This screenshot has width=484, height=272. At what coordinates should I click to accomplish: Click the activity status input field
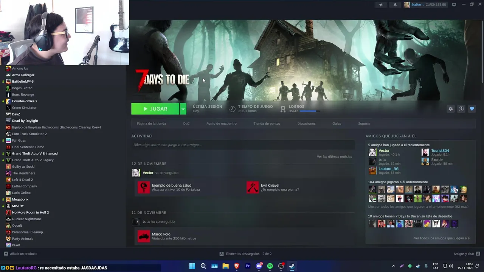(x=243, y=145)
